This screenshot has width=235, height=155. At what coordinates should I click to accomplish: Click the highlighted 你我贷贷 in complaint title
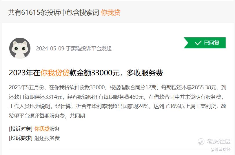click(x=55, y=73)
